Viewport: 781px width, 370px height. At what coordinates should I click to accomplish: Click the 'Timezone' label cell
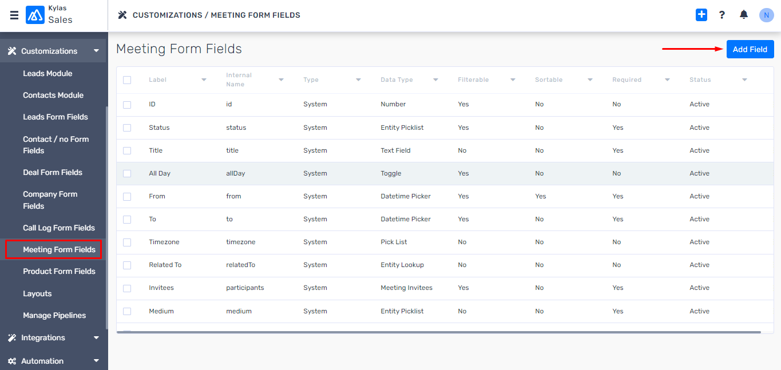click(164, 242)
